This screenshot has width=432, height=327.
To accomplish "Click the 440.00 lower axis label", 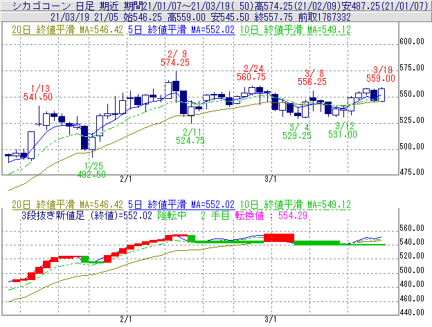I will coord(412,312).
